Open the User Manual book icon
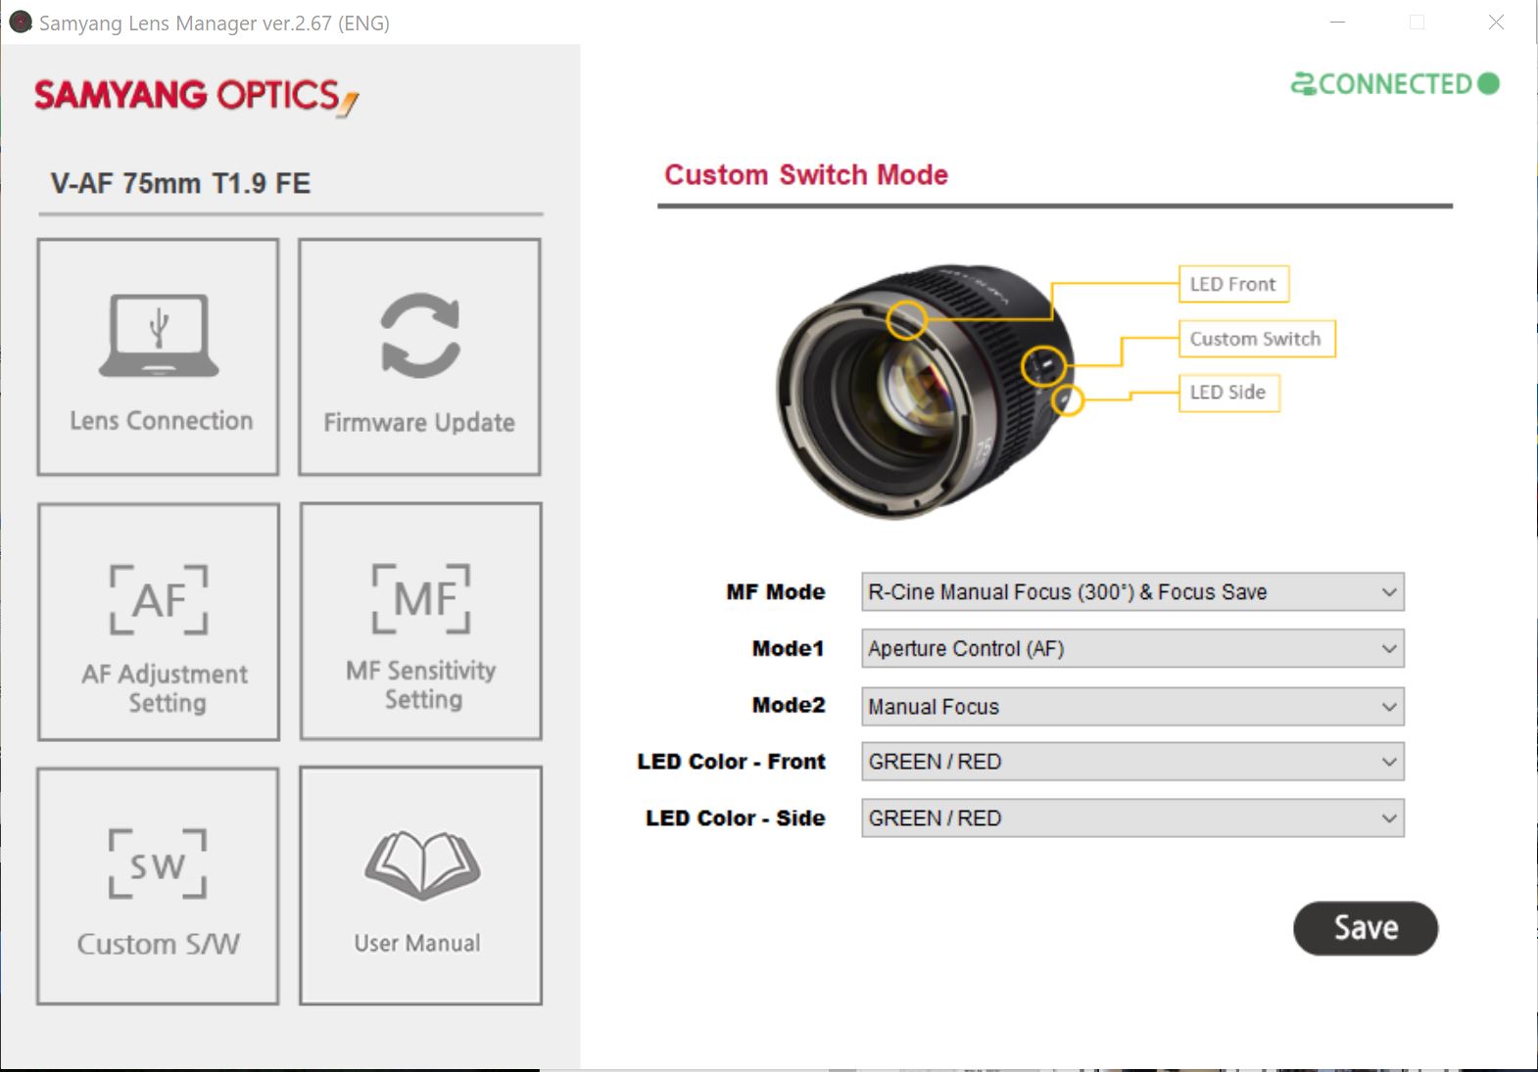 coord(421,865)
